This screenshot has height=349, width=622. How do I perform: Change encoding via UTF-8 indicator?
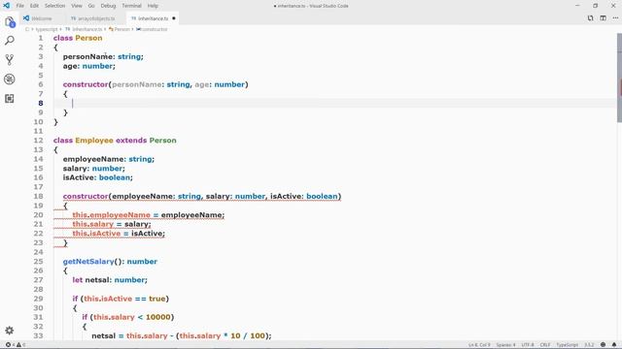(527, 345)
